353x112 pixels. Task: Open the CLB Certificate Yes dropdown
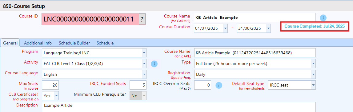57,96
